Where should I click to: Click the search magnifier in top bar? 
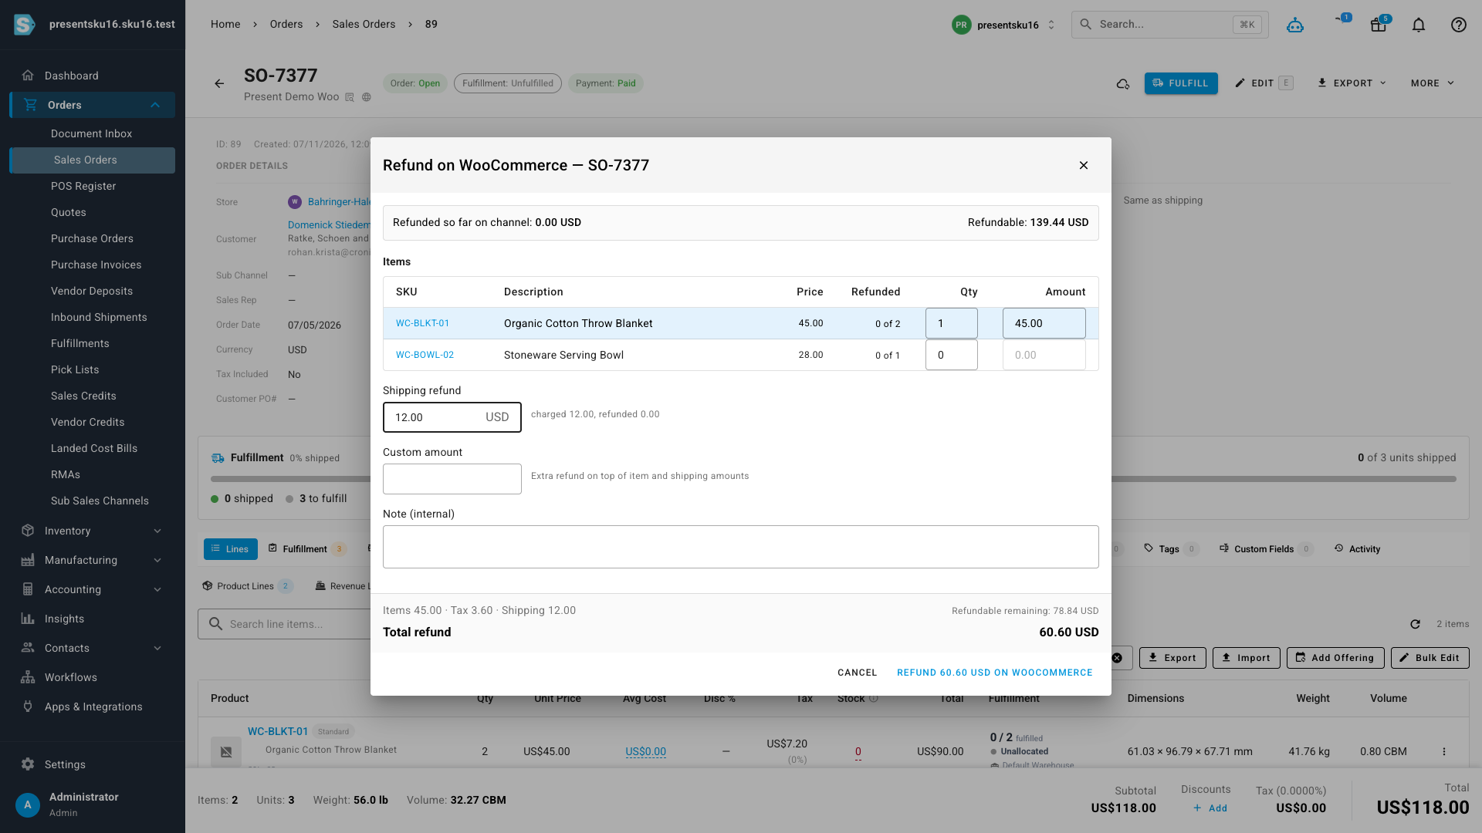click(x=1086, y=25)
